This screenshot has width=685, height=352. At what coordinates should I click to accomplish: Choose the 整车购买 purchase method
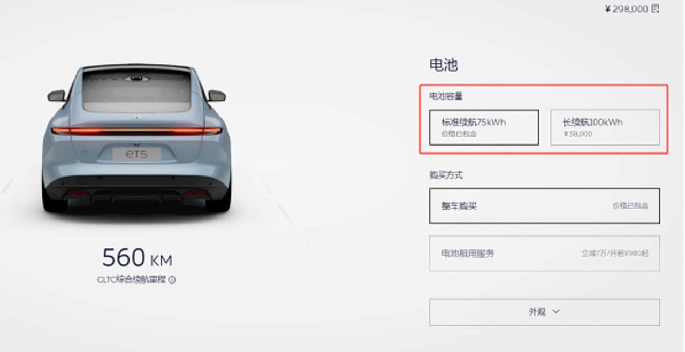coord(544,205)
